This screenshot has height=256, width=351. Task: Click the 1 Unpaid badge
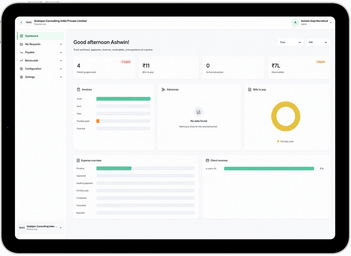(321, 62)
